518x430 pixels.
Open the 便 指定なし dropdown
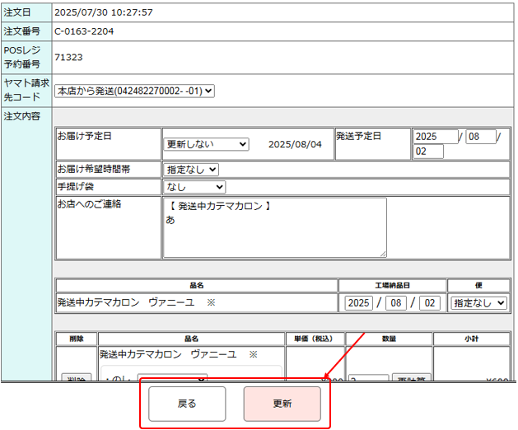click(478, 303)
